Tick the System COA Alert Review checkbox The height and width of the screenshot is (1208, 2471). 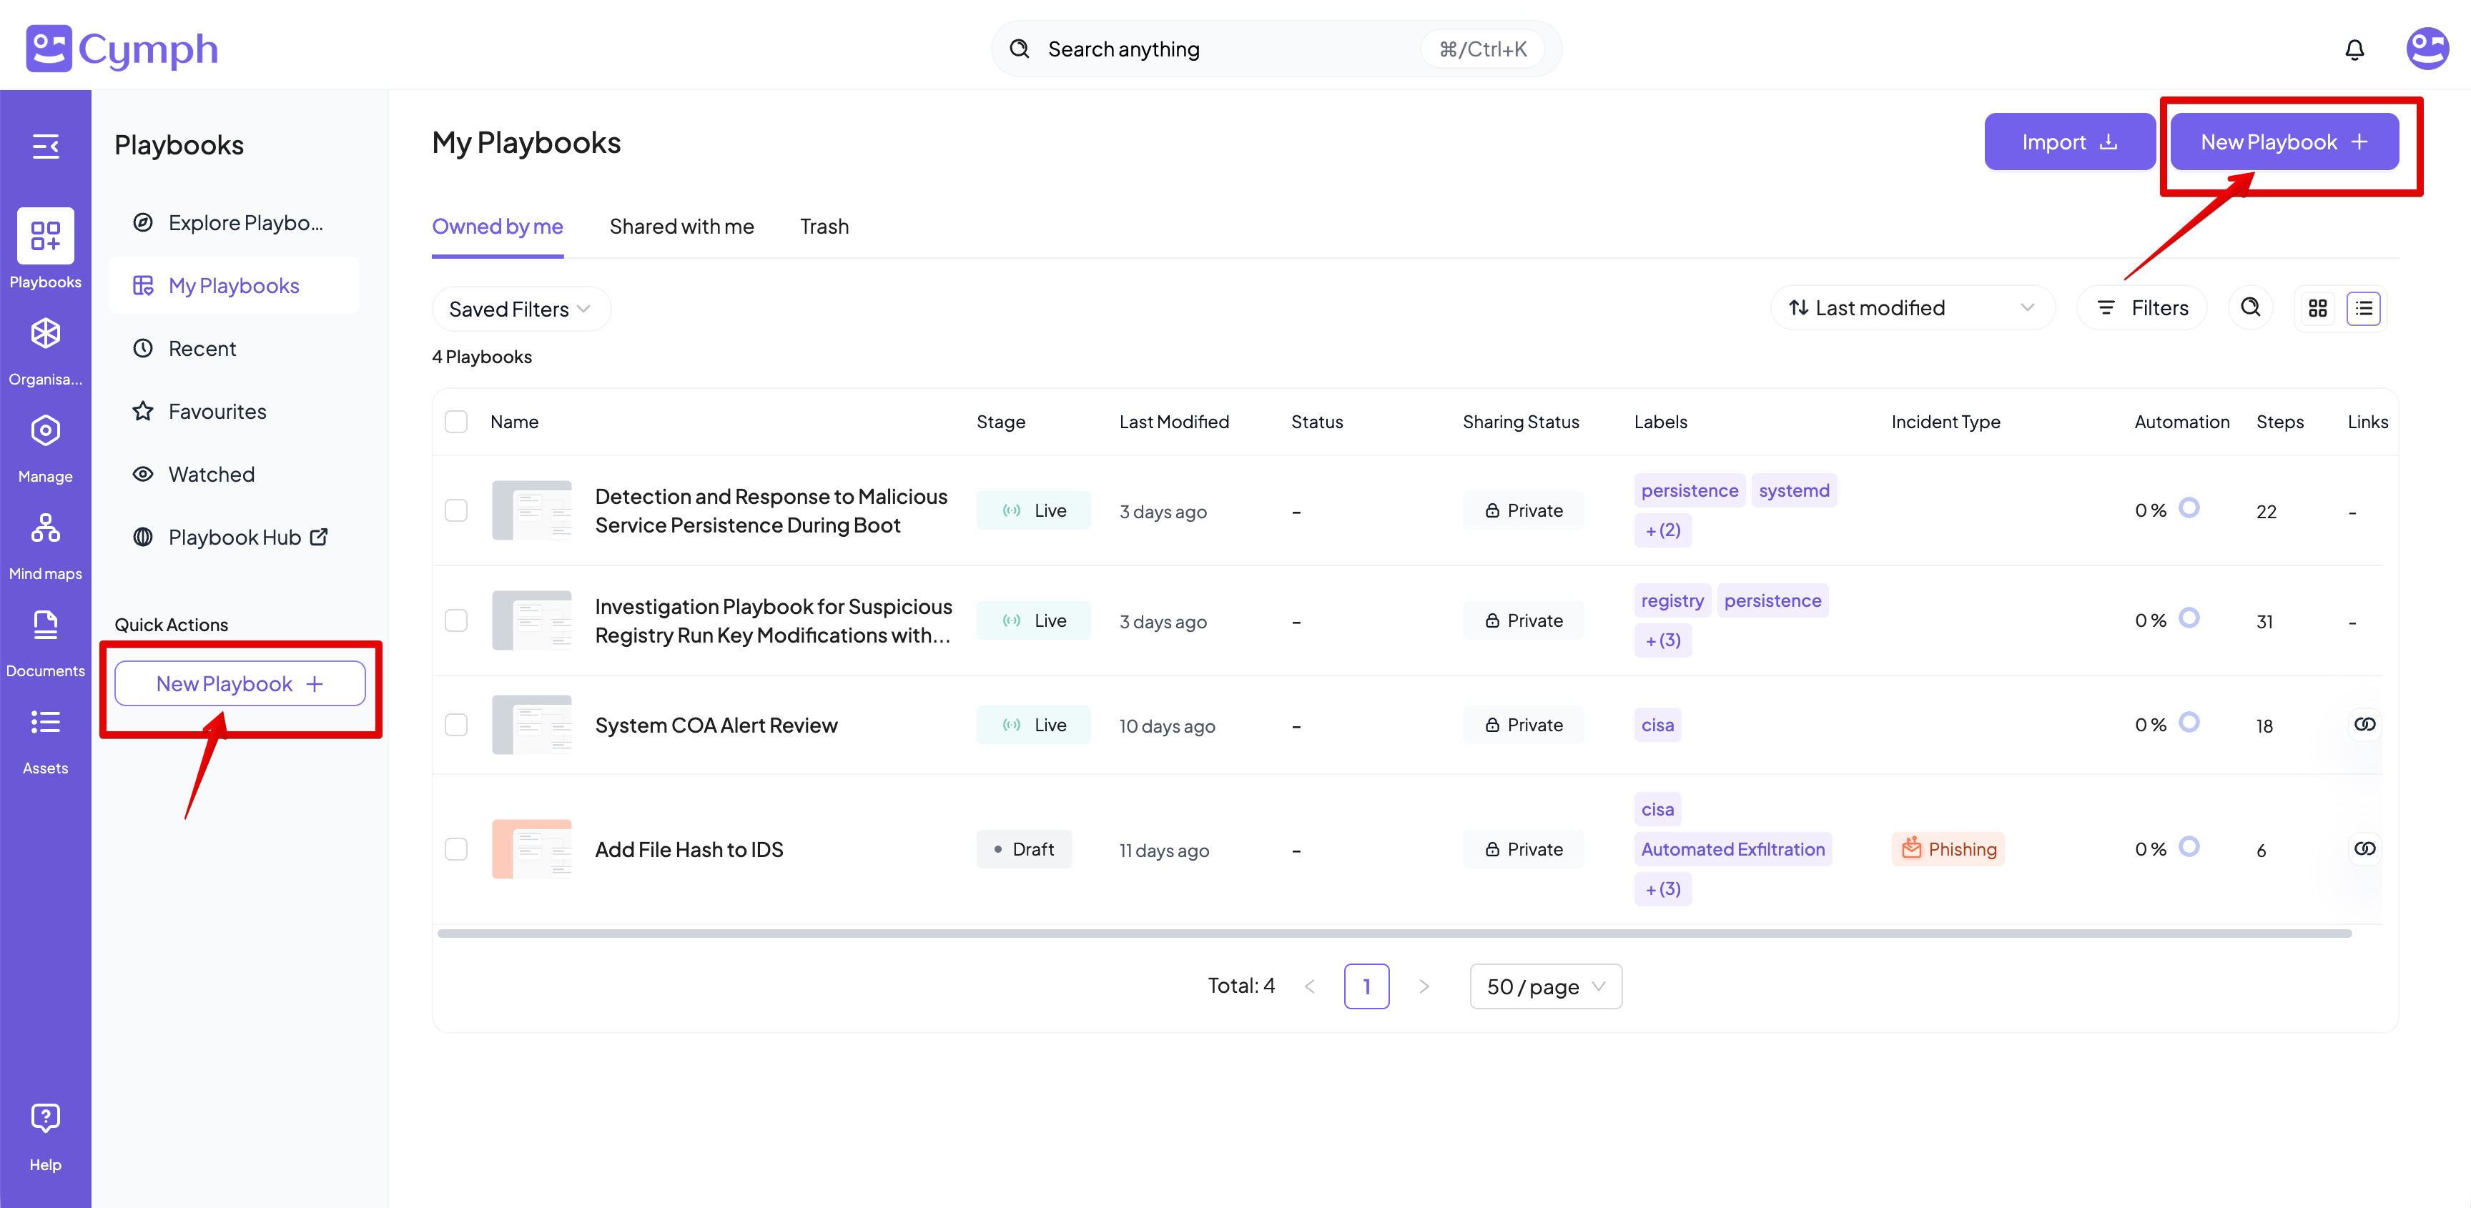point(457,725)
